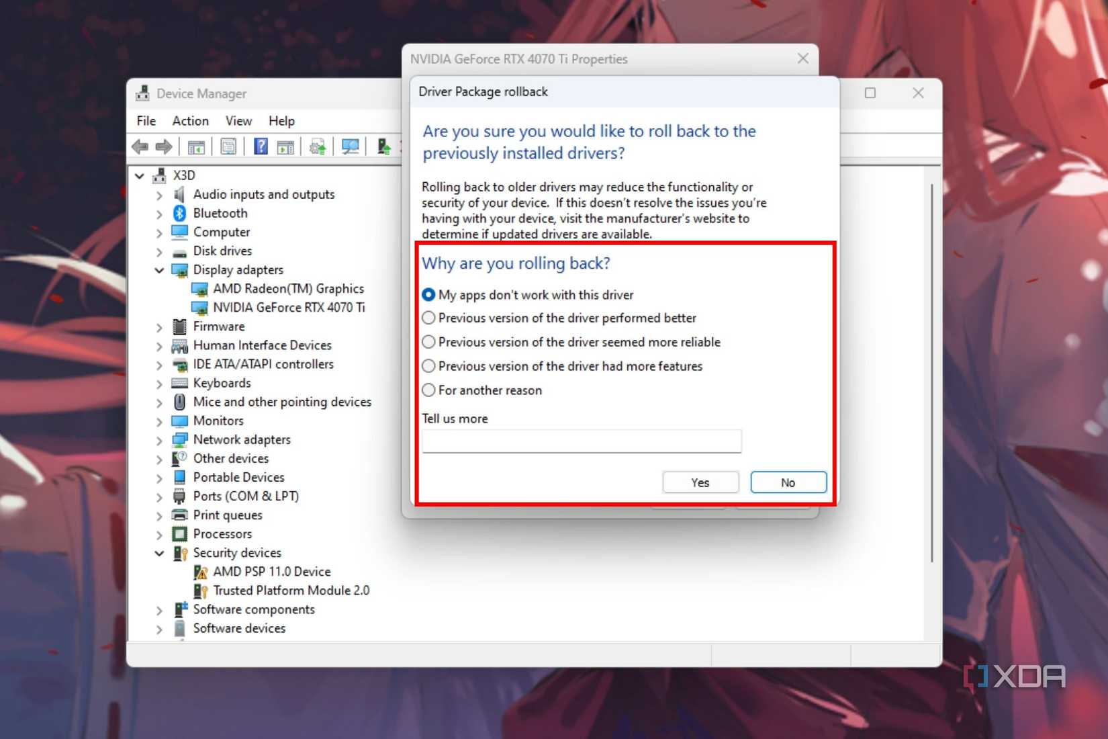Click the Scan for hardware changes icon
This screenshot has width=1108, height=739.
pyautogui.click(x=349, y=146)
